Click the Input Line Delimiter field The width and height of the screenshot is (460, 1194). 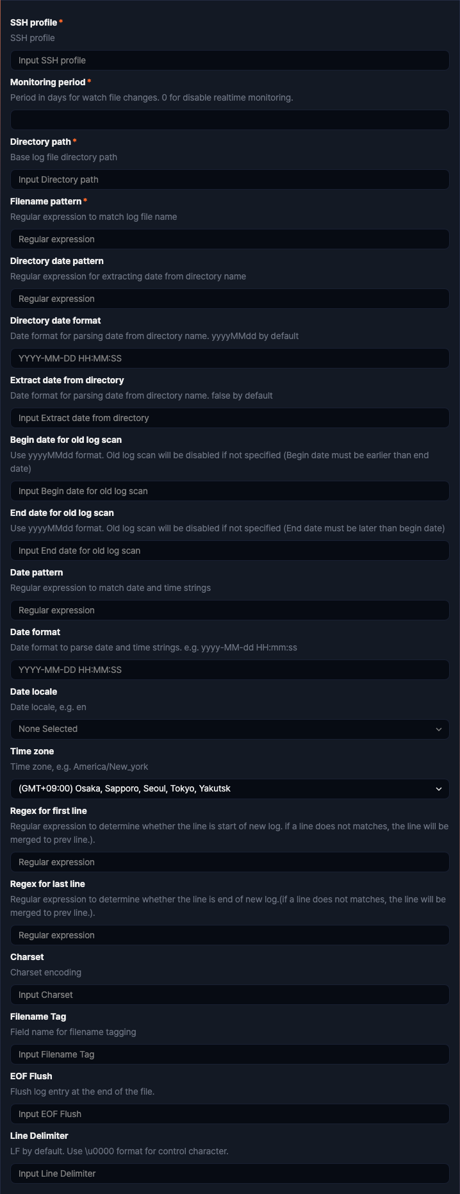pyautogui.click(x=230, y=1173)
